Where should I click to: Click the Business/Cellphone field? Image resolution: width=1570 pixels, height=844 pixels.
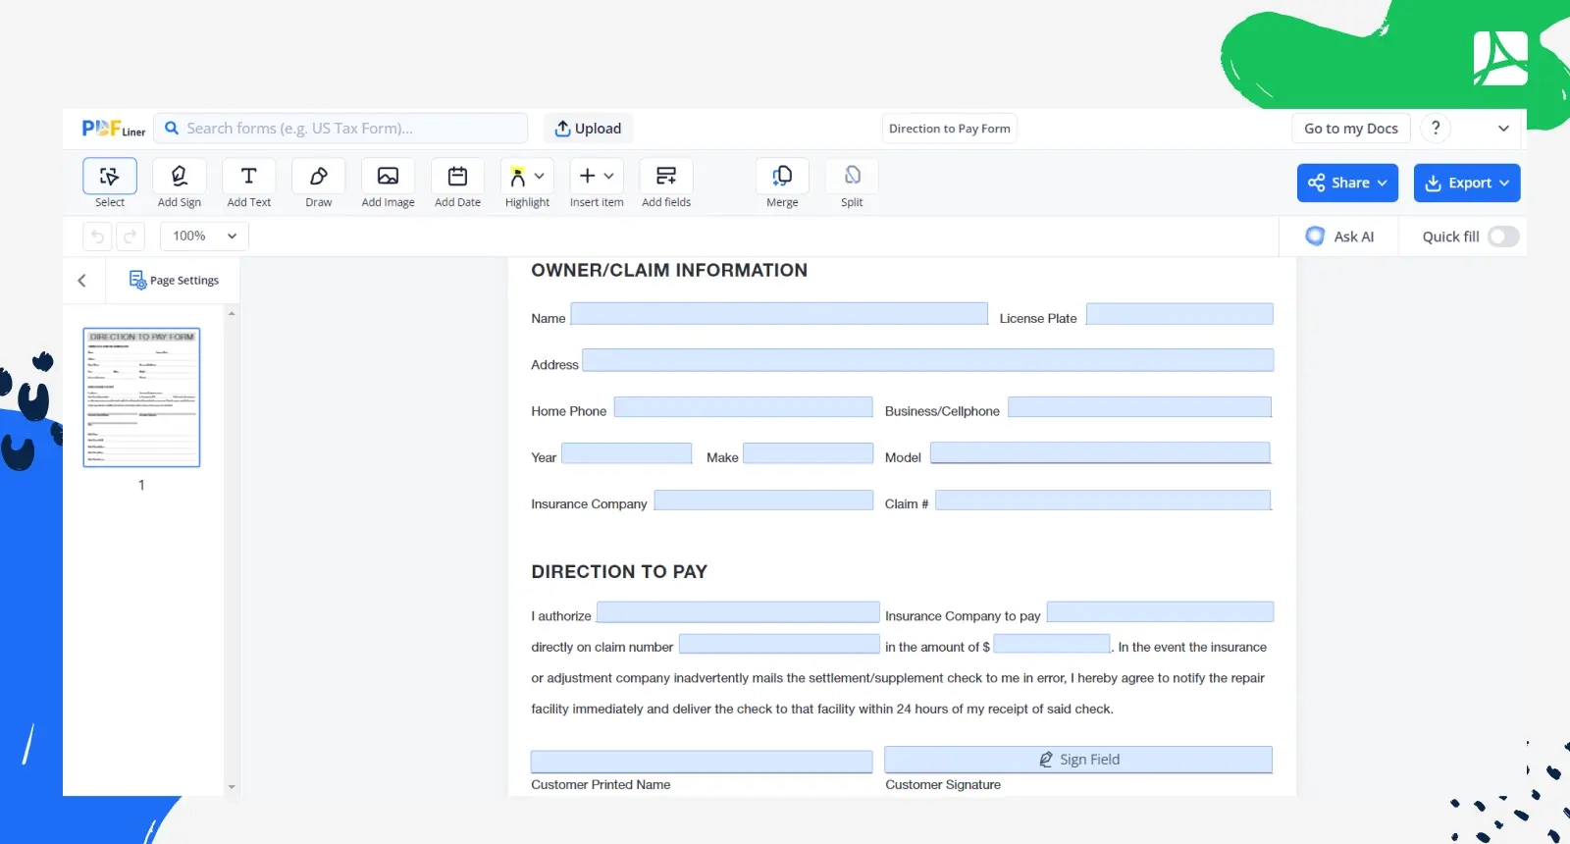click(x=1140, y=407)
